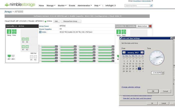Click Cancel in background Date and Time window
Screen dimensions: 175x111
(164, 103)
